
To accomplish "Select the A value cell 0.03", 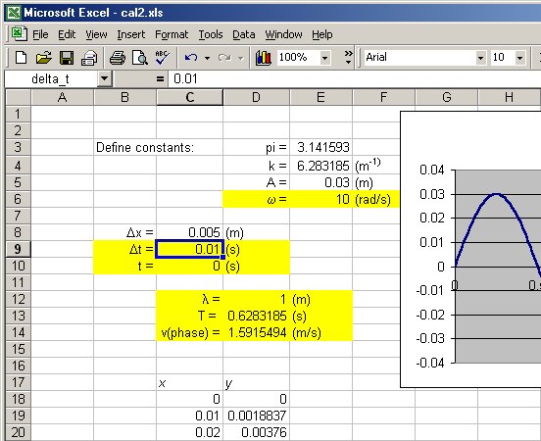I will tap(321, 182).
